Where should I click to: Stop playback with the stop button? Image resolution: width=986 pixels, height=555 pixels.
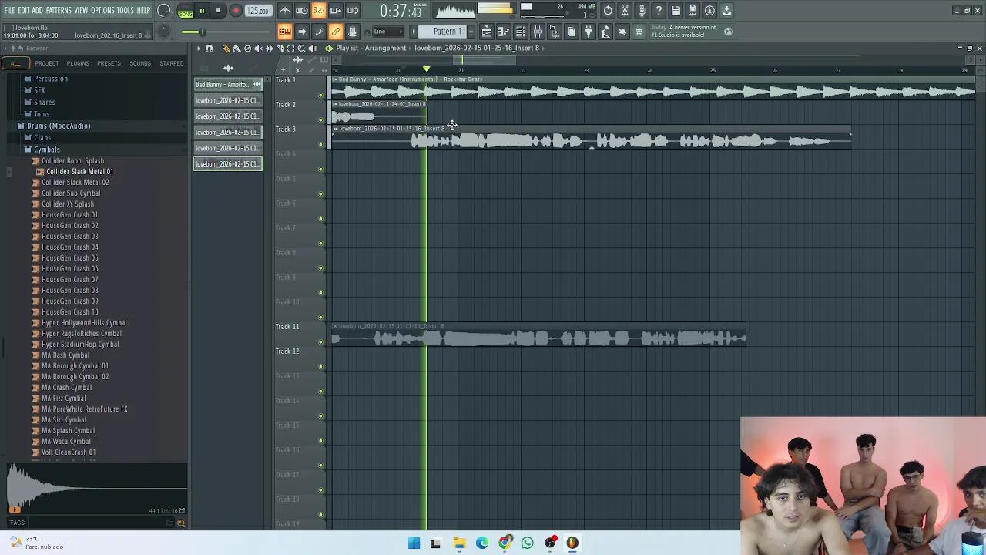[218, 11]
